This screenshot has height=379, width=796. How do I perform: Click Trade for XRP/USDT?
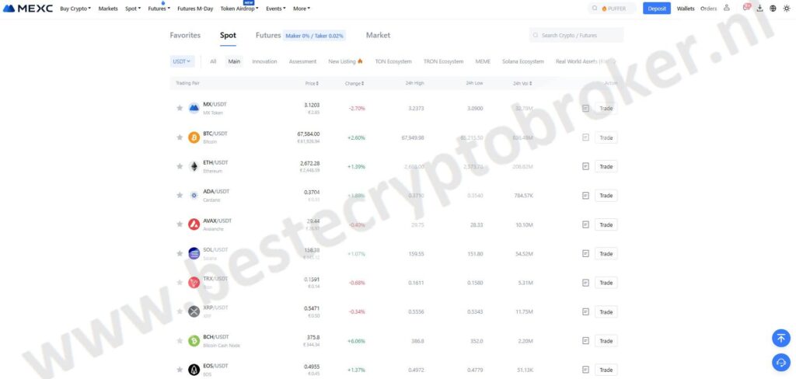606,311
